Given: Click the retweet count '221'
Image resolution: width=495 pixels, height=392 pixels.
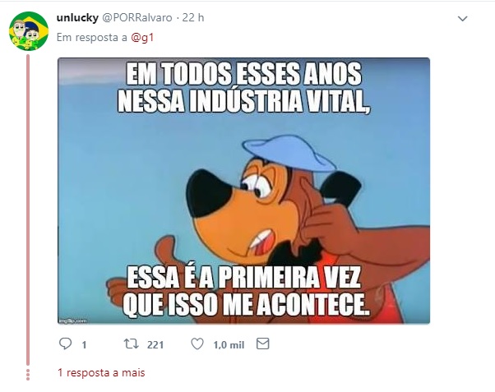Looking at the screenshot, I should (x=155, y=345).
